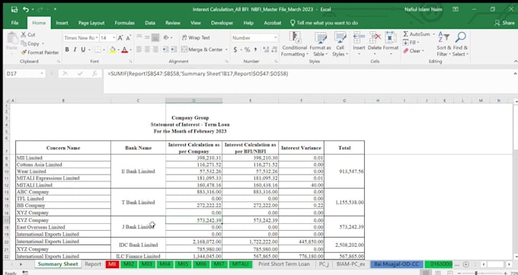The image size is (518, 275).
Task: Click Insert cells icon
Action: tap(359, 37)
